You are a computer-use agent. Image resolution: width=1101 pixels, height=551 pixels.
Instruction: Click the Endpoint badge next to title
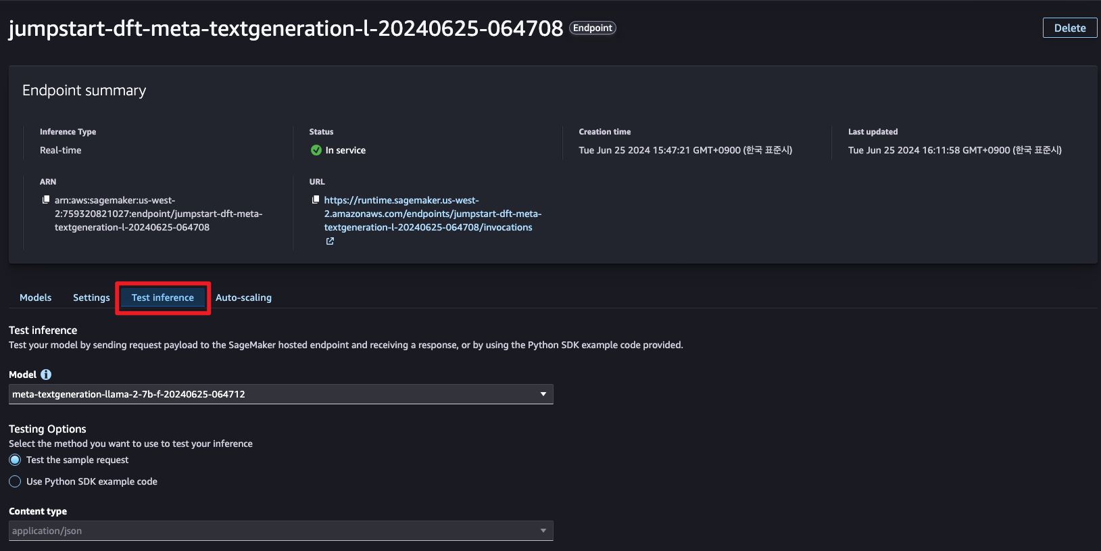(x=593, y=28)
